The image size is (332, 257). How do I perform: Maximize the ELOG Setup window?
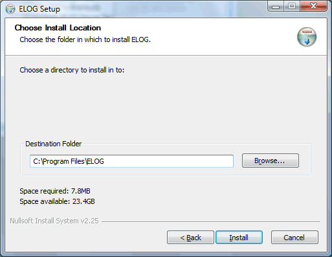(292, 6)
